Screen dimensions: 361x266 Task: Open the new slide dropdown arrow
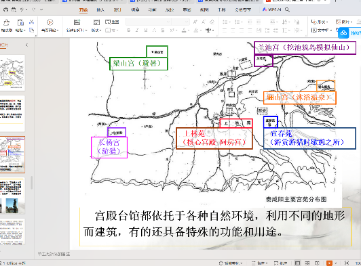click(86, 30)
